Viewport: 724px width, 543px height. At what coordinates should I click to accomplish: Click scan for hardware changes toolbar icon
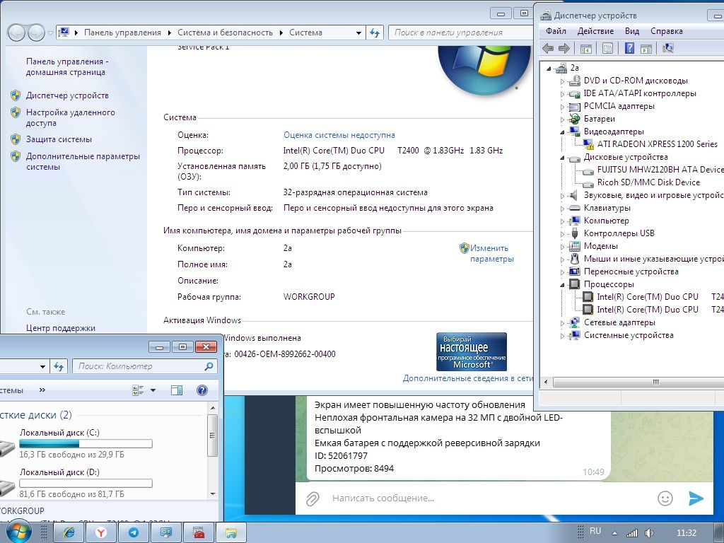coord(667,48)
